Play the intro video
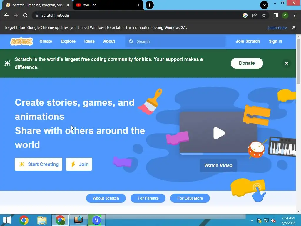This screenshot has height=226, width=301. [x=219, y=133]
